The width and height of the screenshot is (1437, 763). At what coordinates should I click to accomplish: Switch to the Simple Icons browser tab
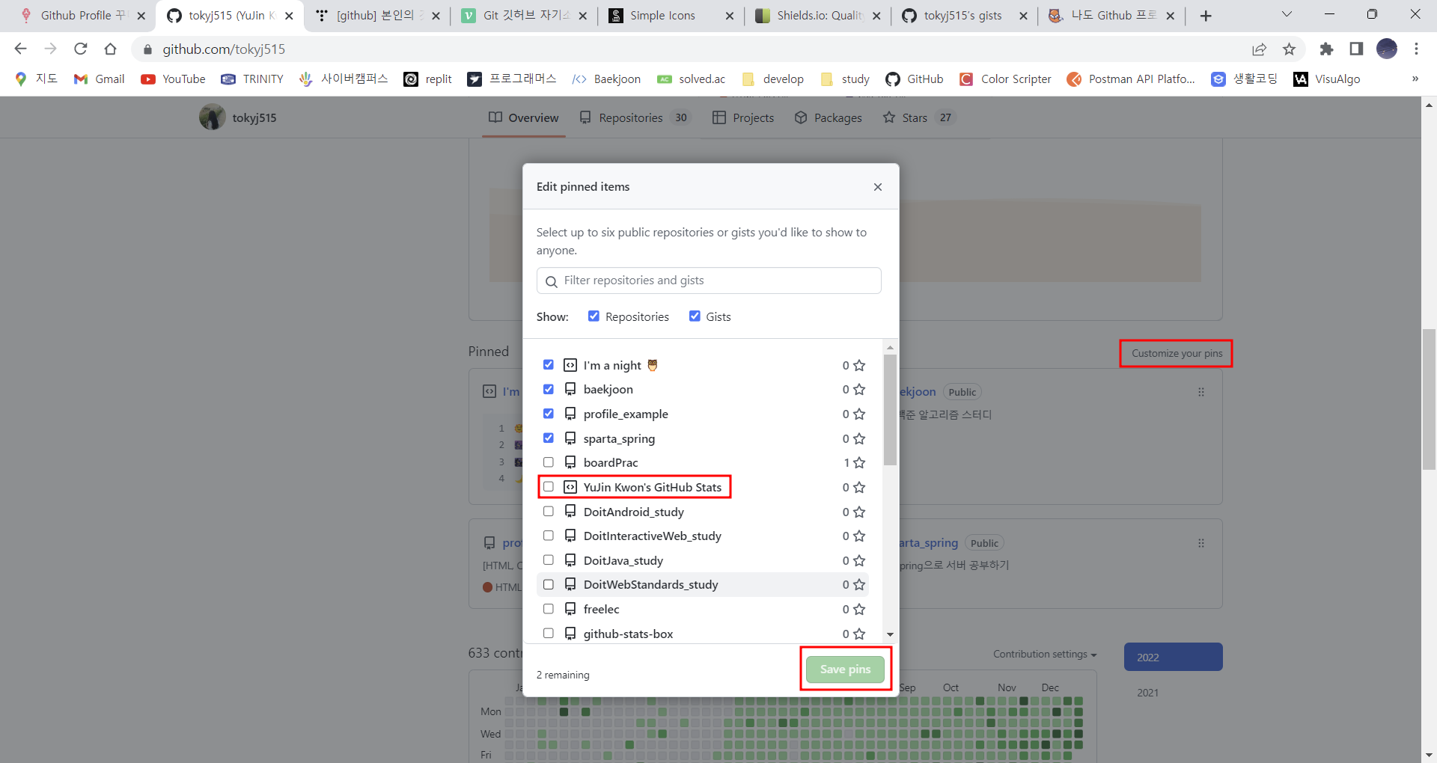click(662, 16)
